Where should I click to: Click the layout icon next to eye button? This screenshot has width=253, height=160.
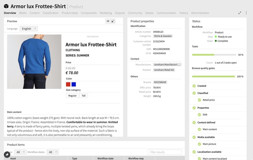(x=113, y=21)
